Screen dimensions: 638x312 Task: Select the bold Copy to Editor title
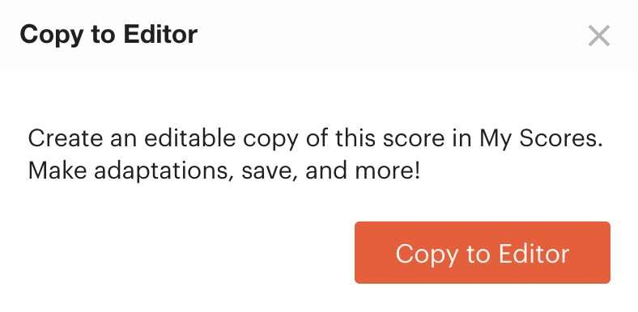[108, 35]
